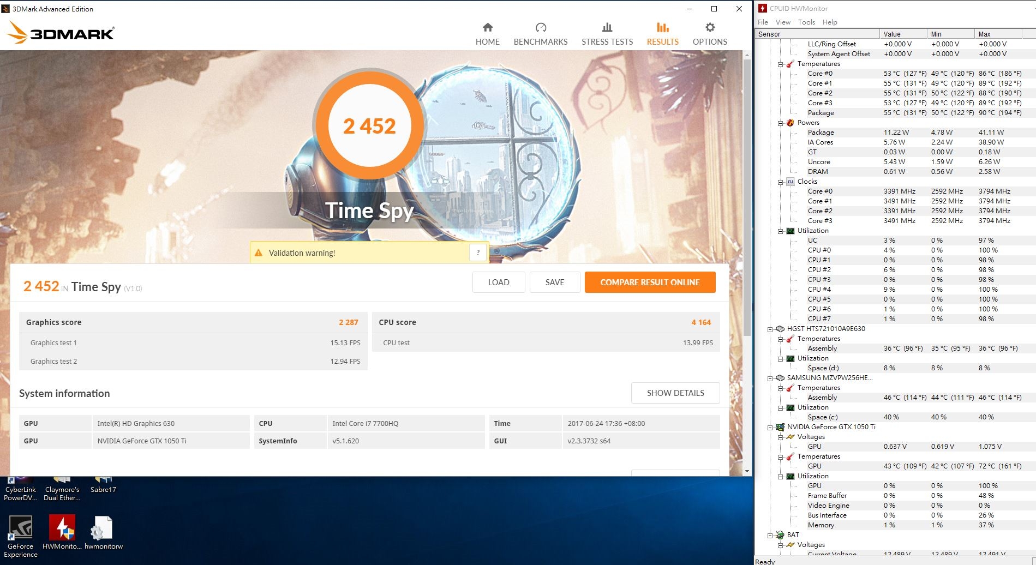Click the 3DMark scrollbar up arrow
The width and height of the screenshot is (1036, 565).
click(x=747, y=55)
